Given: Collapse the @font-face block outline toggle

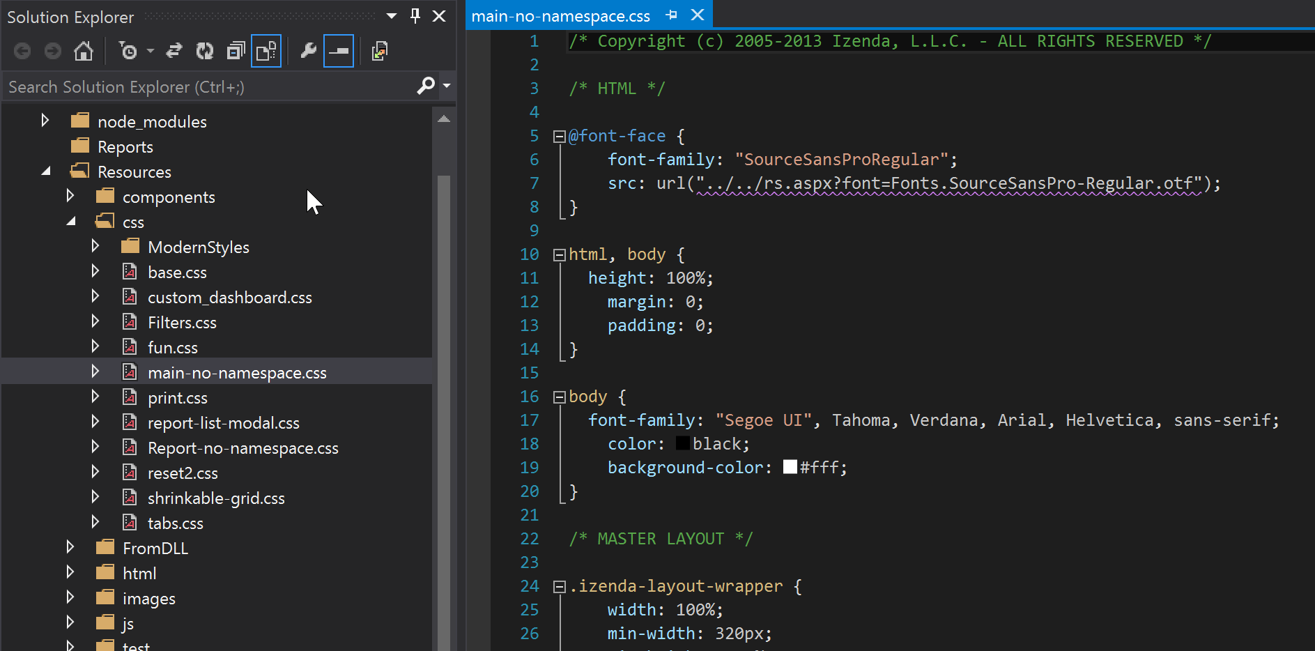Looking at the screenshot, I should [559, 137].
